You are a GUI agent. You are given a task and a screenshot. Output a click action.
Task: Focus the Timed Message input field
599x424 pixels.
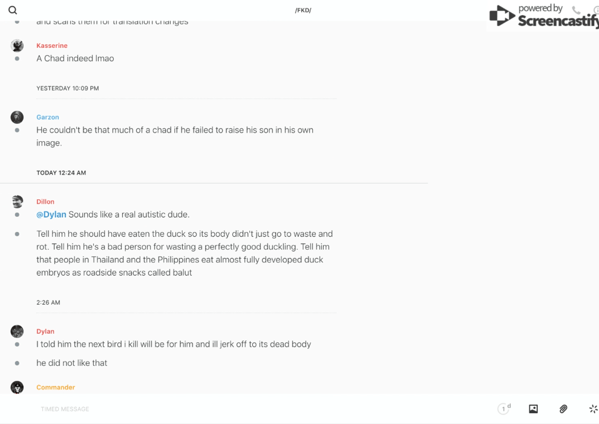(182, 409)
